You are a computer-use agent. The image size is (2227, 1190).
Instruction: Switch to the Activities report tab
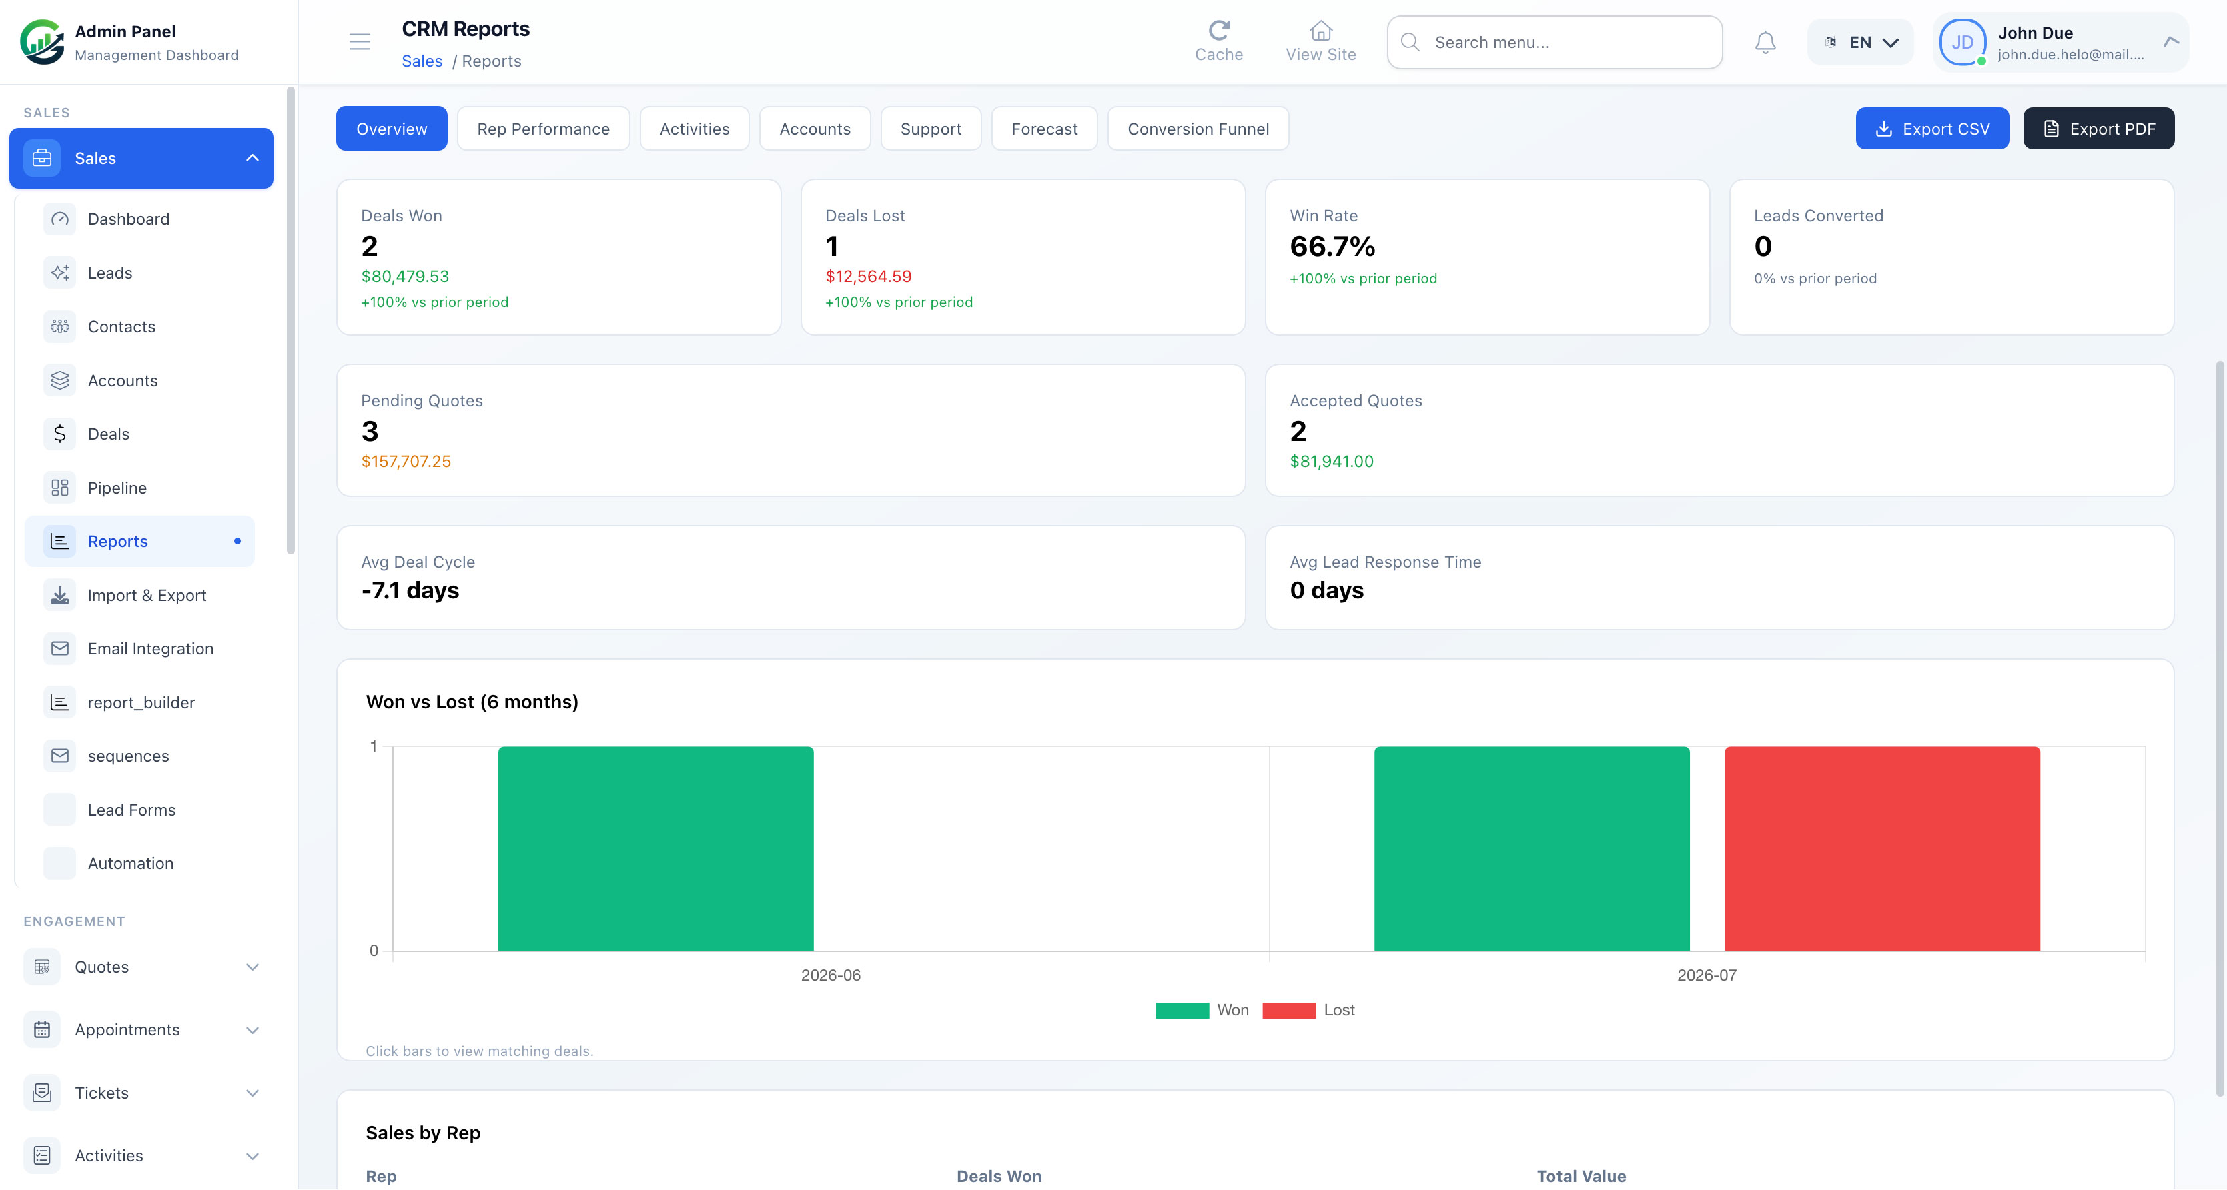(x=695, y=129)
